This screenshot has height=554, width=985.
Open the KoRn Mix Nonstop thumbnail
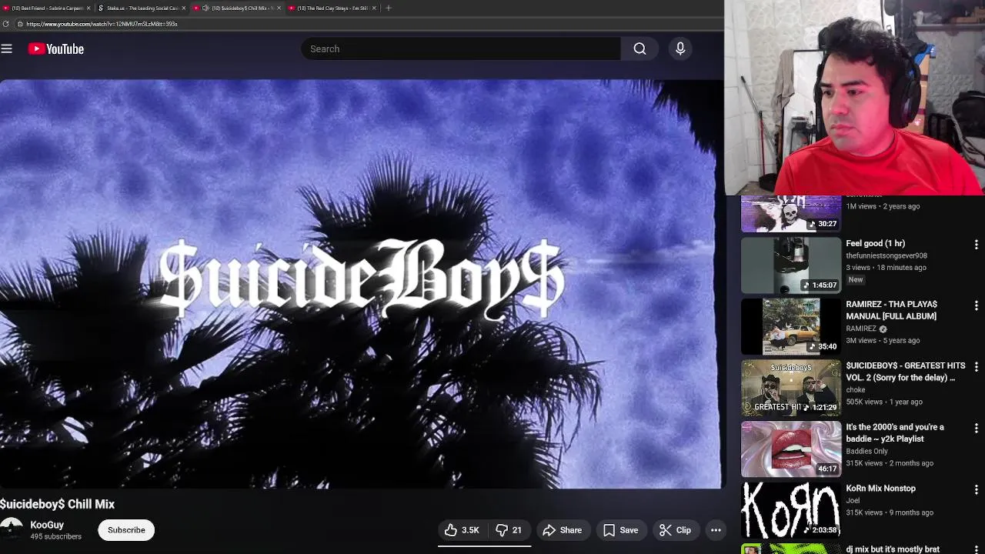pos(791,509)
